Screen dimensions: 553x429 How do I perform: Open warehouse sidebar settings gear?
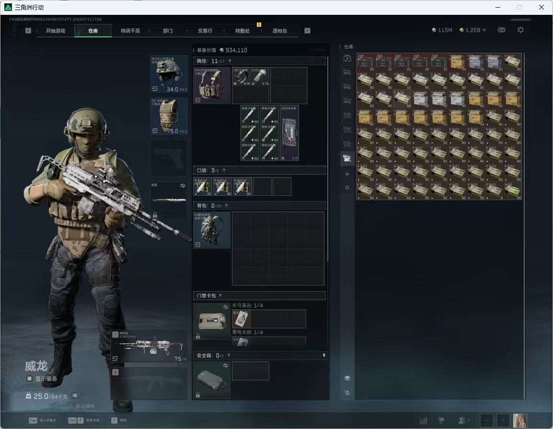(x=347, y=188)
